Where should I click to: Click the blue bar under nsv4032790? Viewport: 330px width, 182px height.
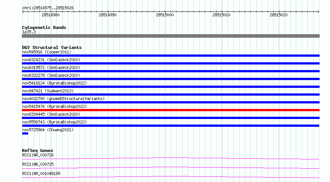[171, 102]
